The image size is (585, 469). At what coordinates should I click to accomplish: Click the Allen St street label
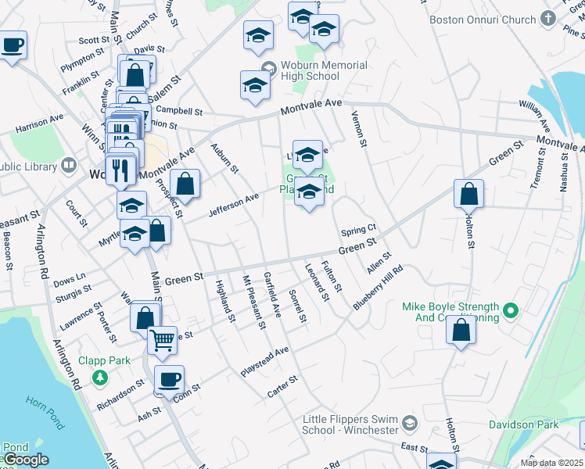pyautogui.click(x=379, y=263)
